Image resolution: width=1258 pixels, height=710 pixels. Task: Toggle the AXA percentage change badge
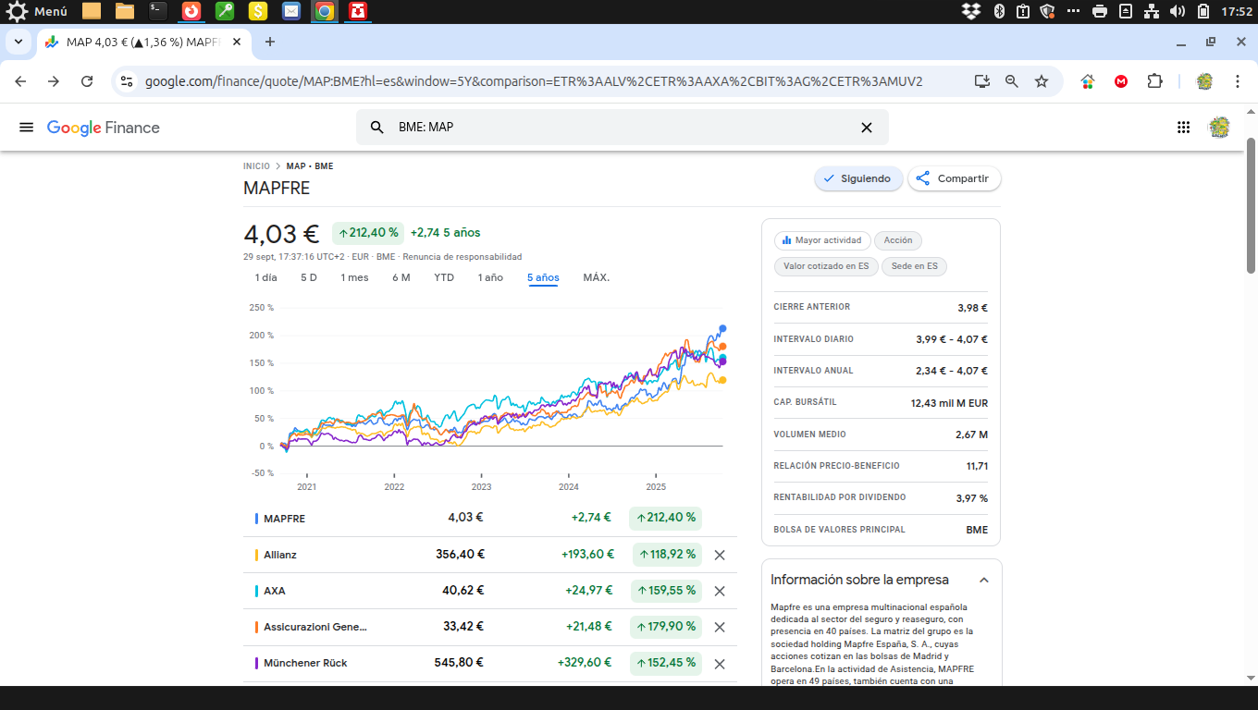point(665,591)
